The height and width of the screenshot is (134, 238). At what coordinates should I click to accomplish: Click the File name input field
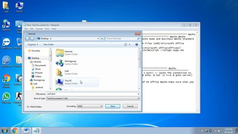pyautogui.click(x=92, y=94)
